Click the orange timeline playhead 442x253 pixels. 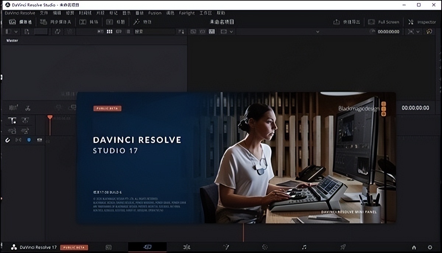pos(50,117)
